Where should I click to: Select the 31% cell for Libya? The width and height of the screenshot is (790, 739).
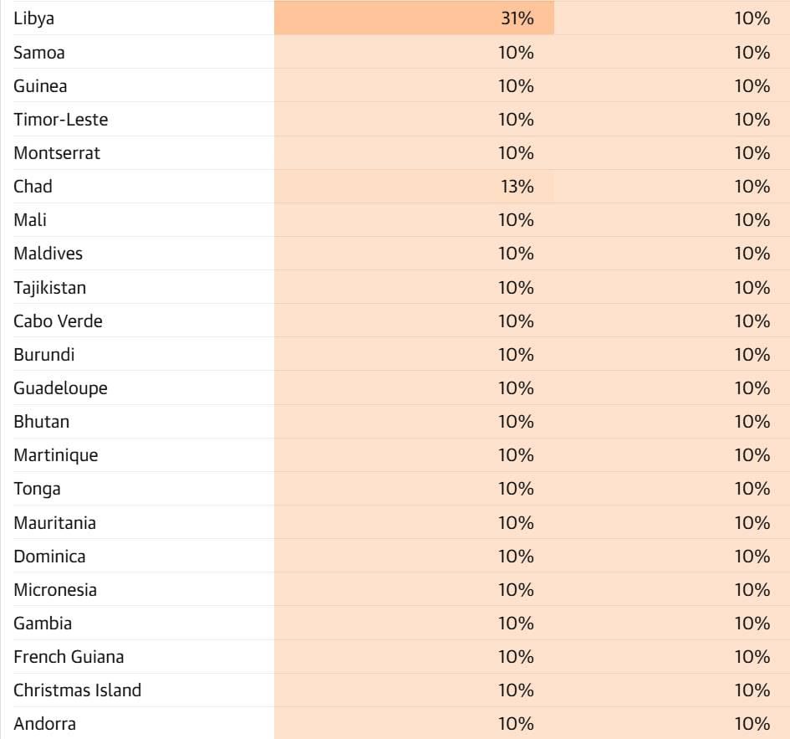(x=414, y=18)
